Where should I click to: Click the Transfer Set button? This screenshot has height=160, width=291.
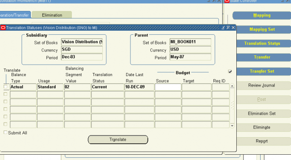(x=264, y=71)
